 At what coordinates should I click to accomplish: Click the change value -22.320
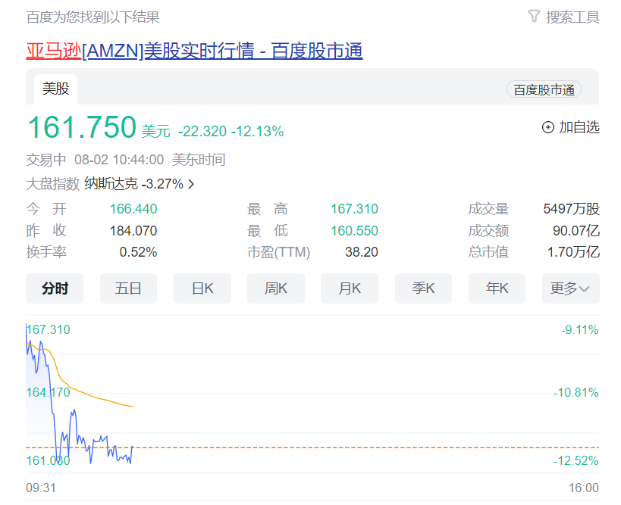click(202, 131)
